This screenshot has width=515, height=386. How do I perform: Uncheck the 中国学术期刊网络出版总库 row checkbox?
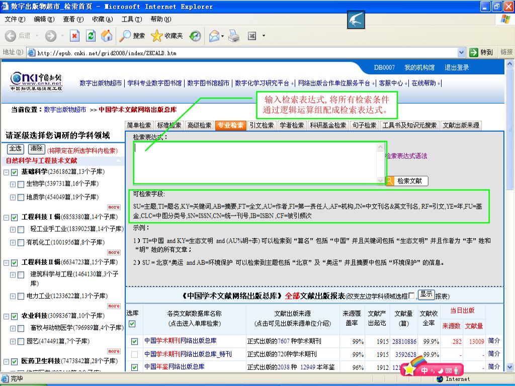pyautogui.click(x=134, y=341)
